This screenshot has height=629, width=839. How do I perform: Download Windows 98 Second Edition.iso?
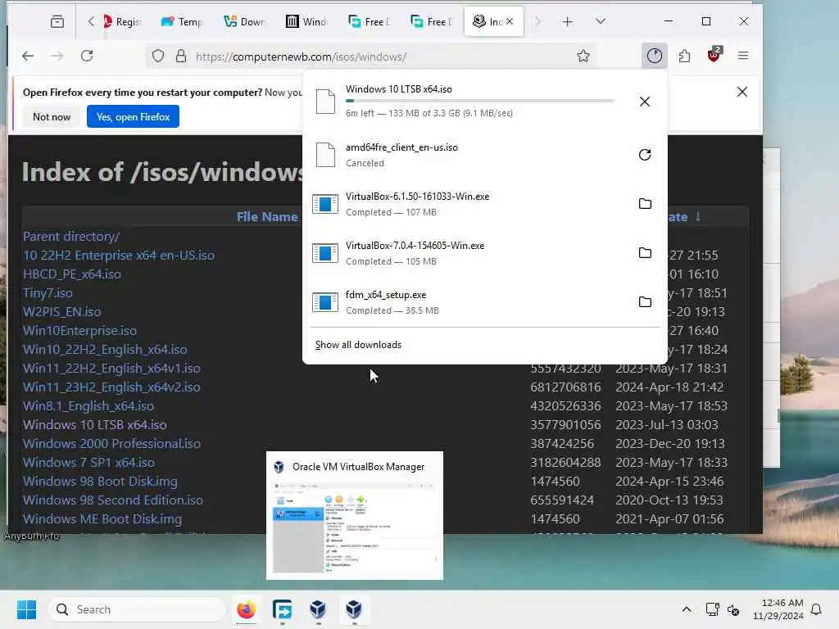pyautogui.click(x=113, y=500)
